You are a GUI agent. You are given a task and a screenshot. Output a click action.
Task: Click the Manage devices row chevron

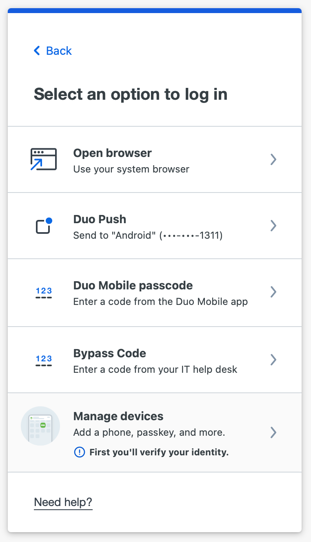click(x=273, y=432)
